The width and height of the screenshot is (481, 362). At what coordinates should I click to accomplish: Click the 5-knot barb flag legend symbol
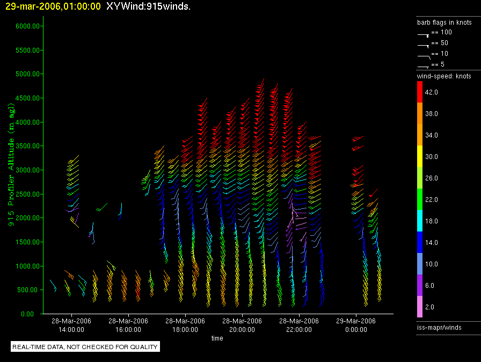(424, 66)
